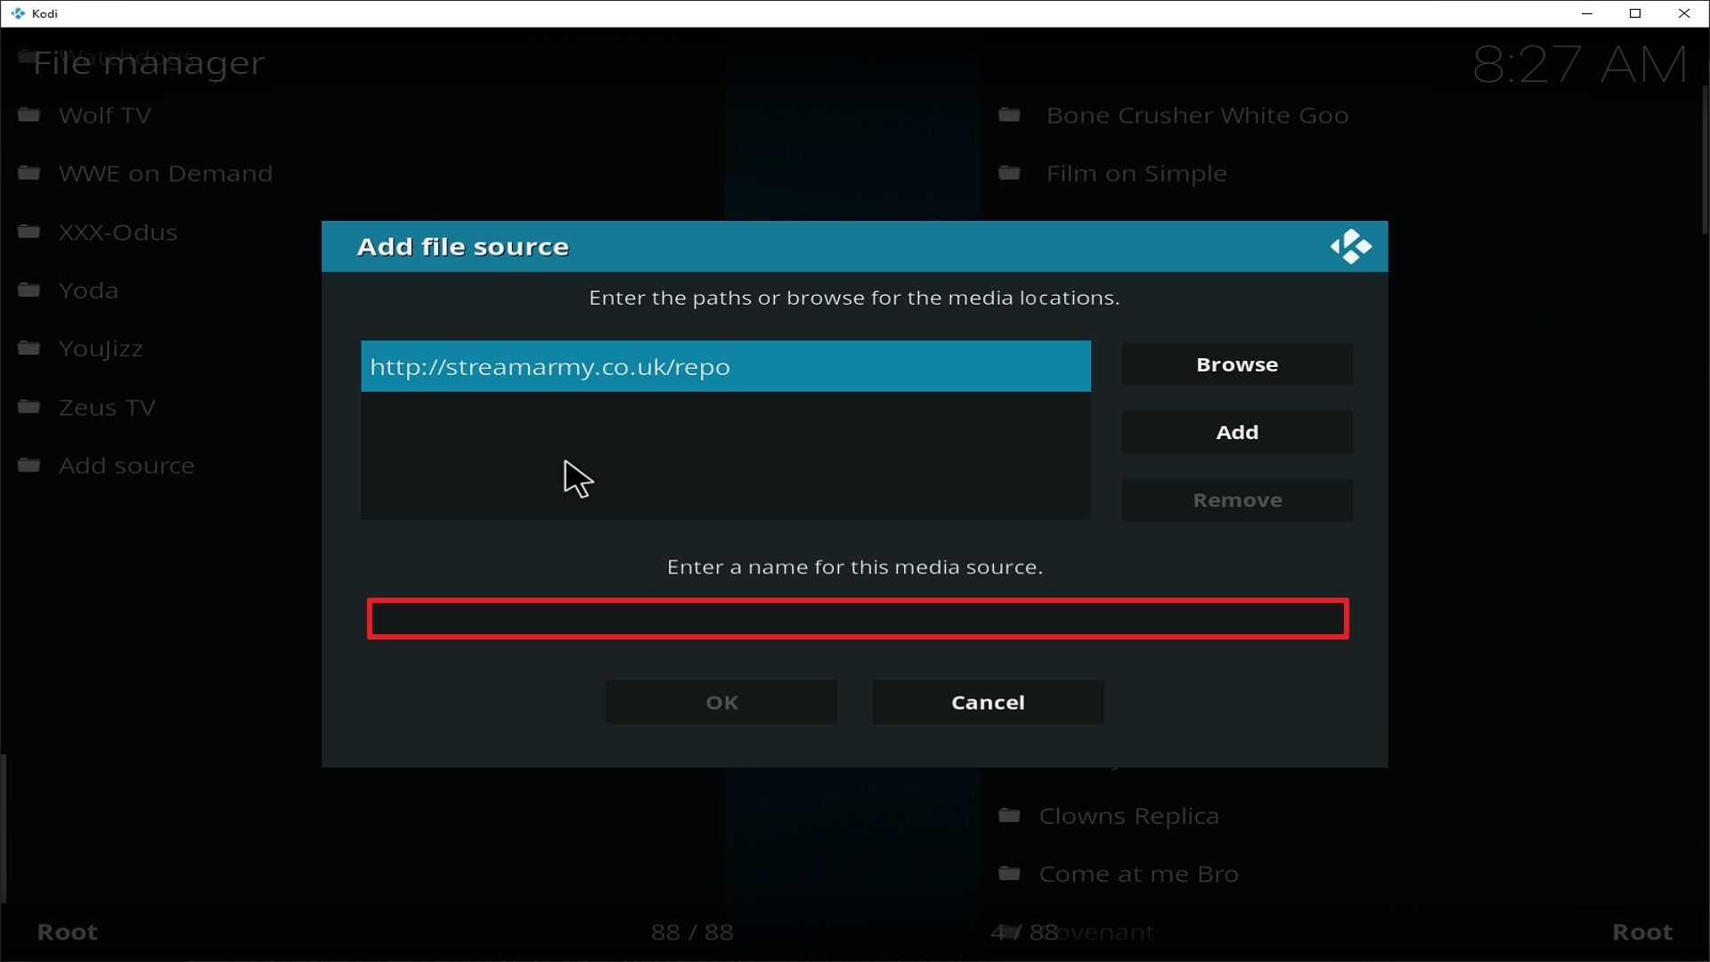Open the WWE on Demand folder icon
Screen dimensions: 1710x962
click(x=29, y=173)
